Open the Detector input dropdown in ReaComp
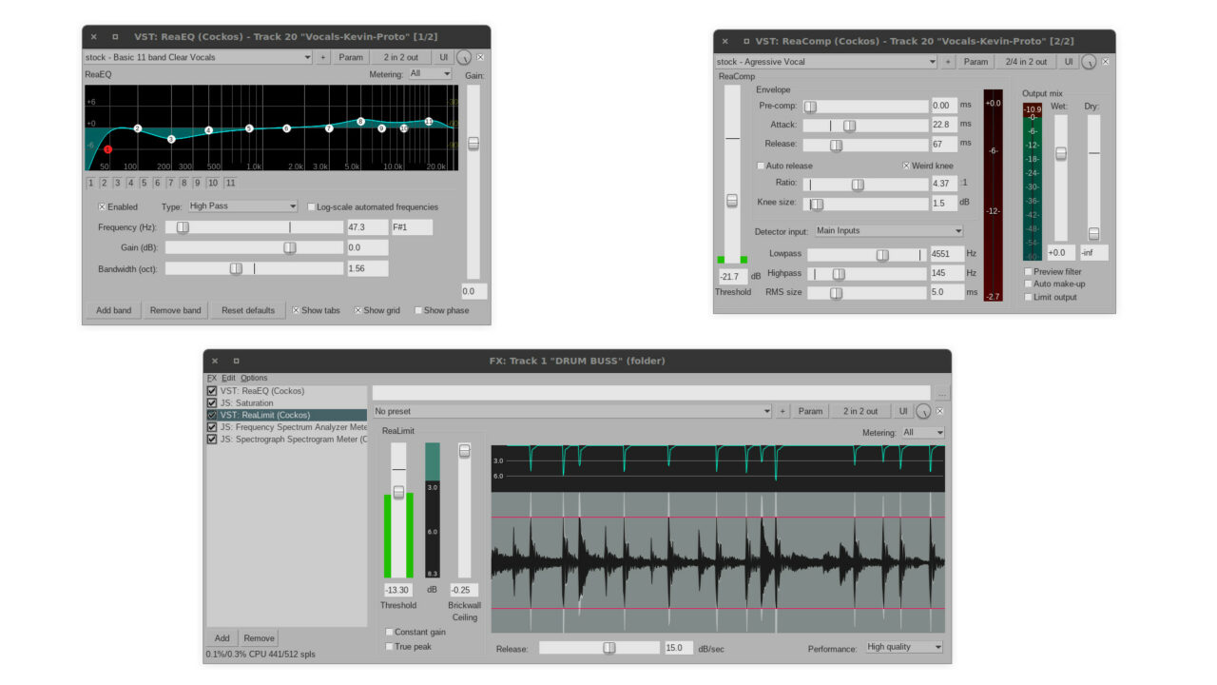 coord(888,230)
